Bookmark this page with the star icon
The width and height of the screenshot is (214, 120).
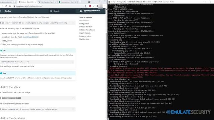[86, 6]
